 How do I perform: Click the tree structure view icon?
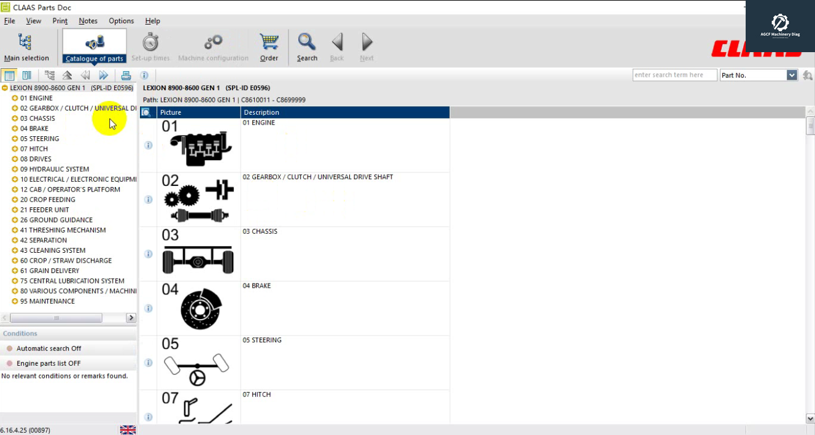pyautogui.click(x=50, y=75)
